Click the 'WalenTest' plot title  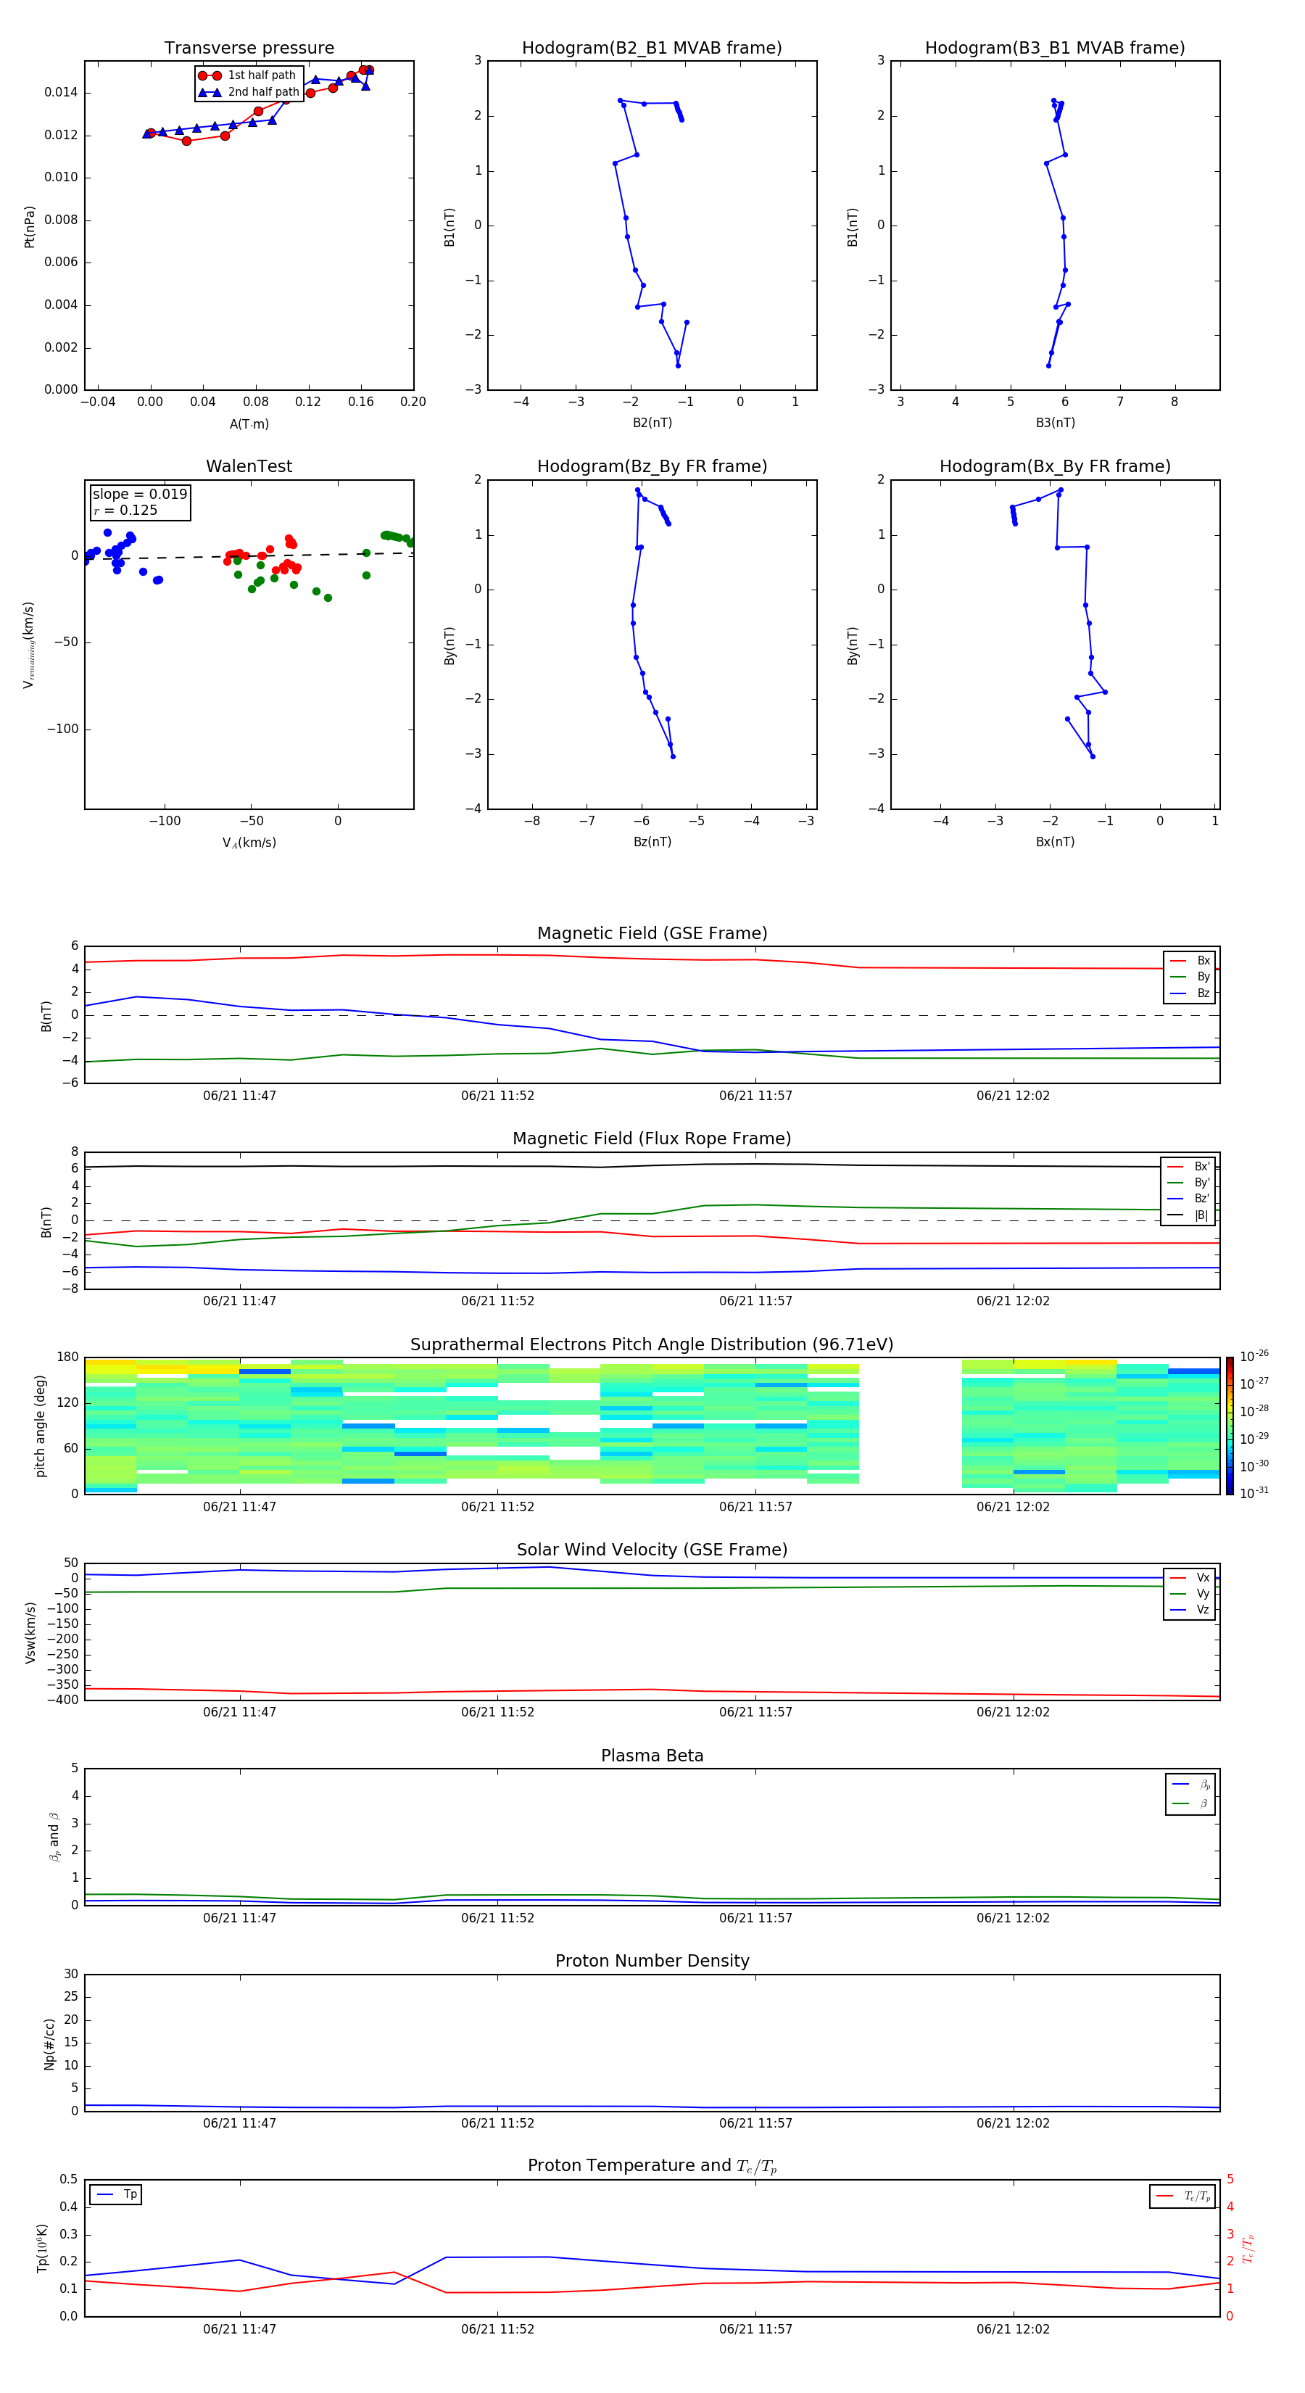pos(249,466)
